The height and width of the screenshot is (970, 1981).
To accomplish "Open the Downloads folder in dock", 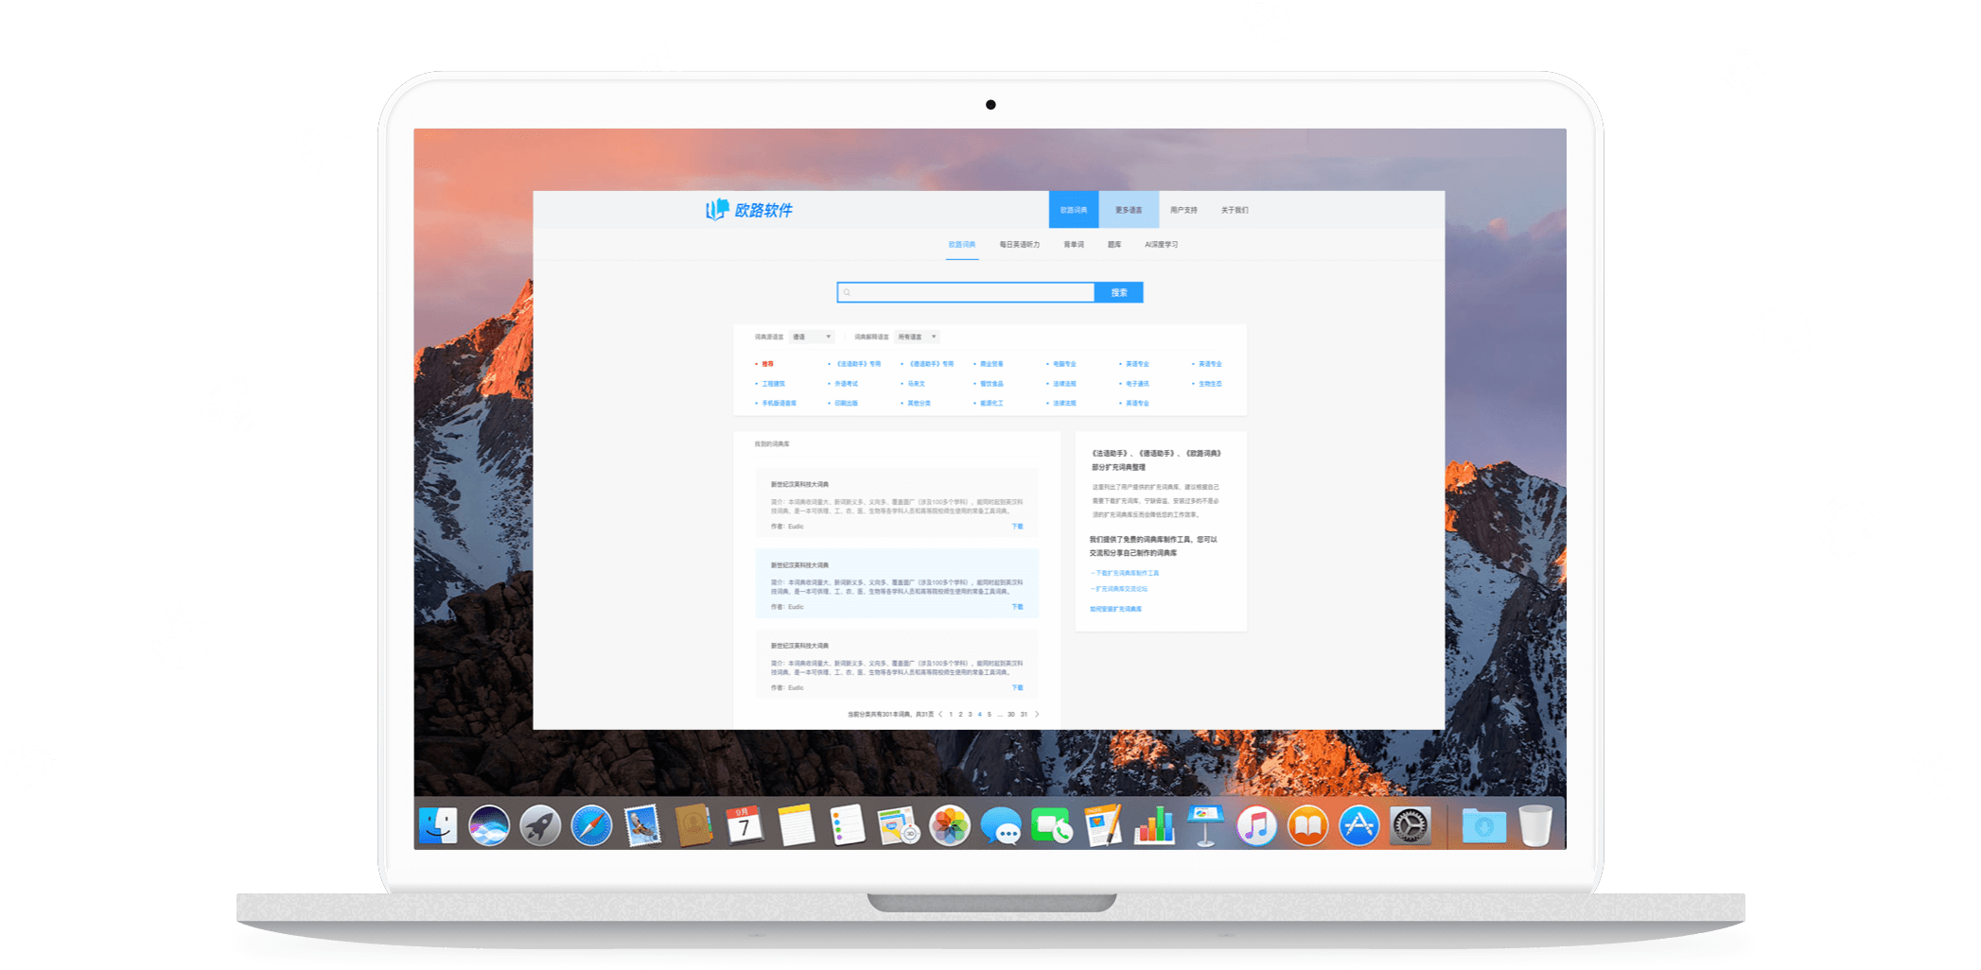I will (x=1483, y=825).
